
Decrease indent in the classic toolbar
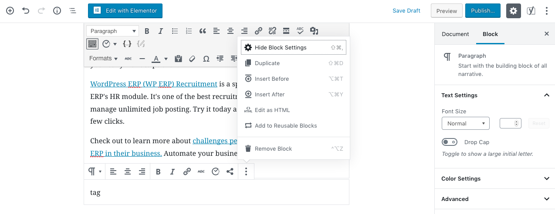tap(220, 58)
